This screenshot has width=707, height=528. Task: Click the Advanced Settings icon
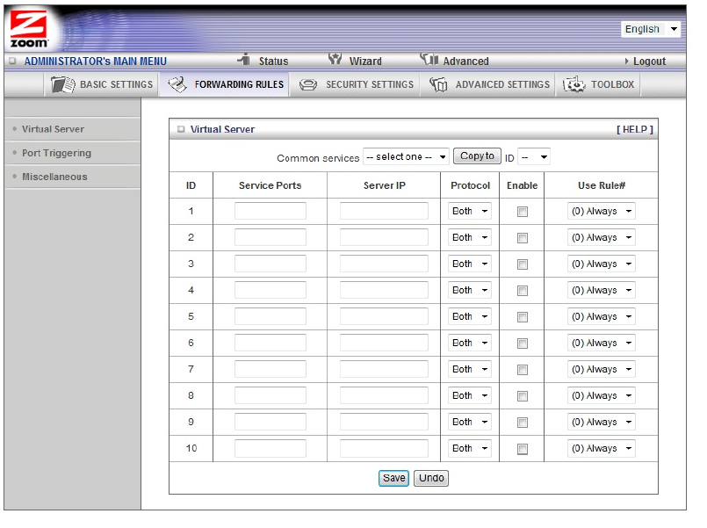438,84
